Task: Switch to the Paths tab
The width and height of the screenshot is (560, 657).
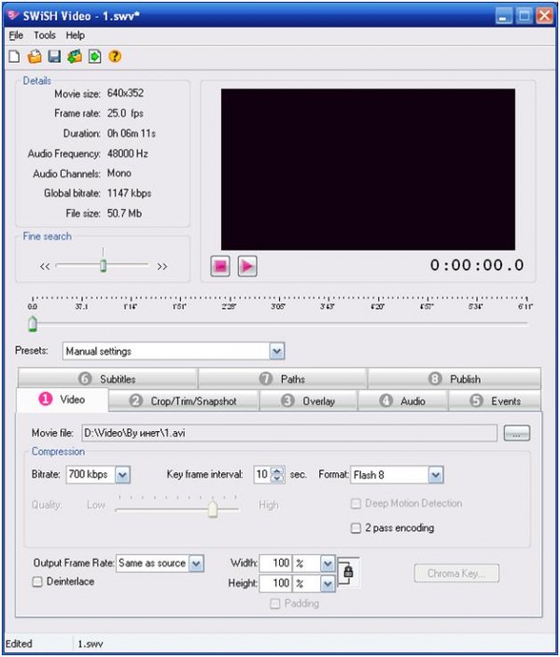Action: coord(283,379)
